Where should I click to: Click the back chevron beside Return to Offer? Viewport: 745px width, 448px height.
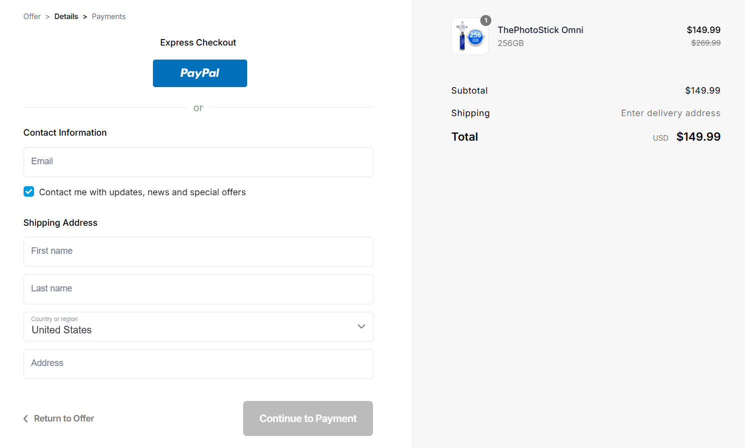click(x=26, y=418)
